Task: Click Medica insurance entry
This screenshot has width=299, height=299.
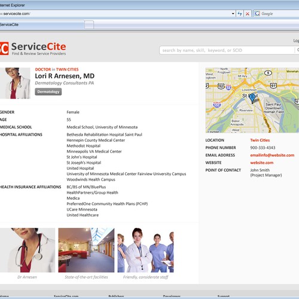Action: tap(73, 198)
